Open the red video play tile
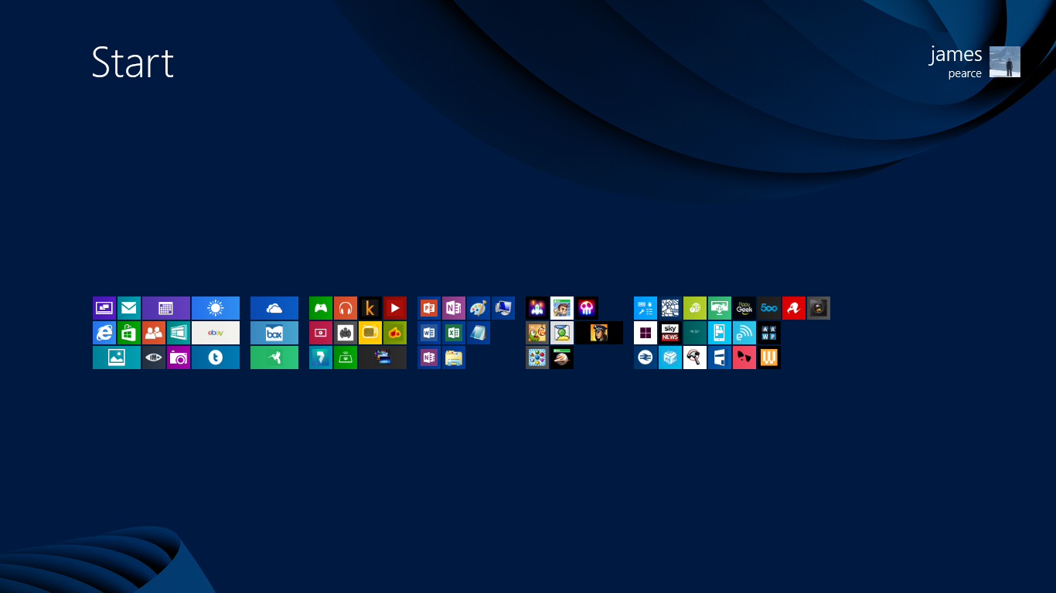 [x=395, y=308]
